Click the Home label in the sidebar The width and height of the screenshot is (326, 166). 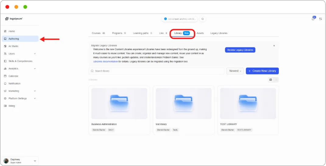[x=12, y=31]
